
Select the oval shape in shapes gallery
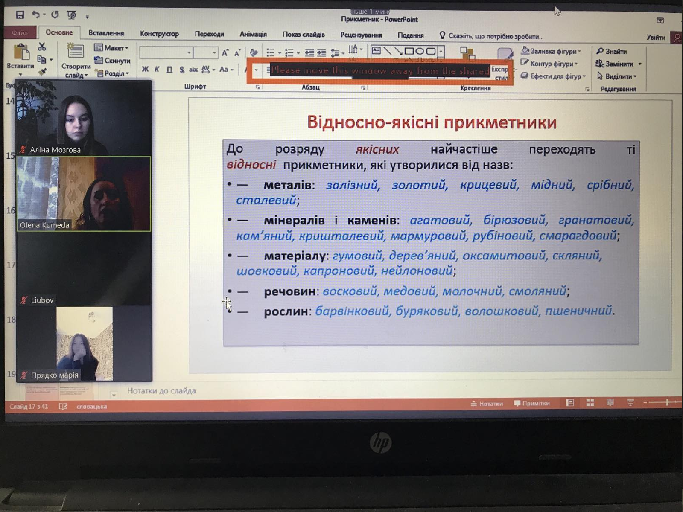tap(420, 51)
